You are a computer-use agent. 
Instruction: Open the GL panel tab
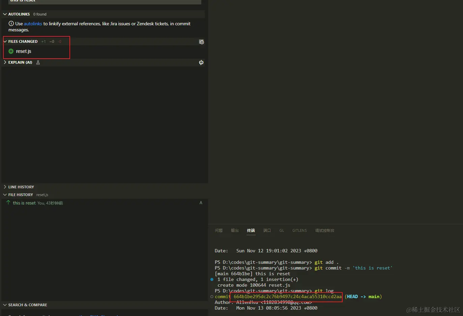[x=282, y=230]
